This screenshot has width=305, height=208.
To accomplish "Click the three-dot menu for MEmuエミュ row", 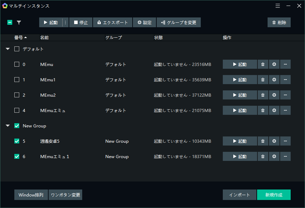I will click(x=285, y=110).
